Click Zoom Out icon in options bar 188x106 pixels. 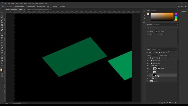point(11,6)
